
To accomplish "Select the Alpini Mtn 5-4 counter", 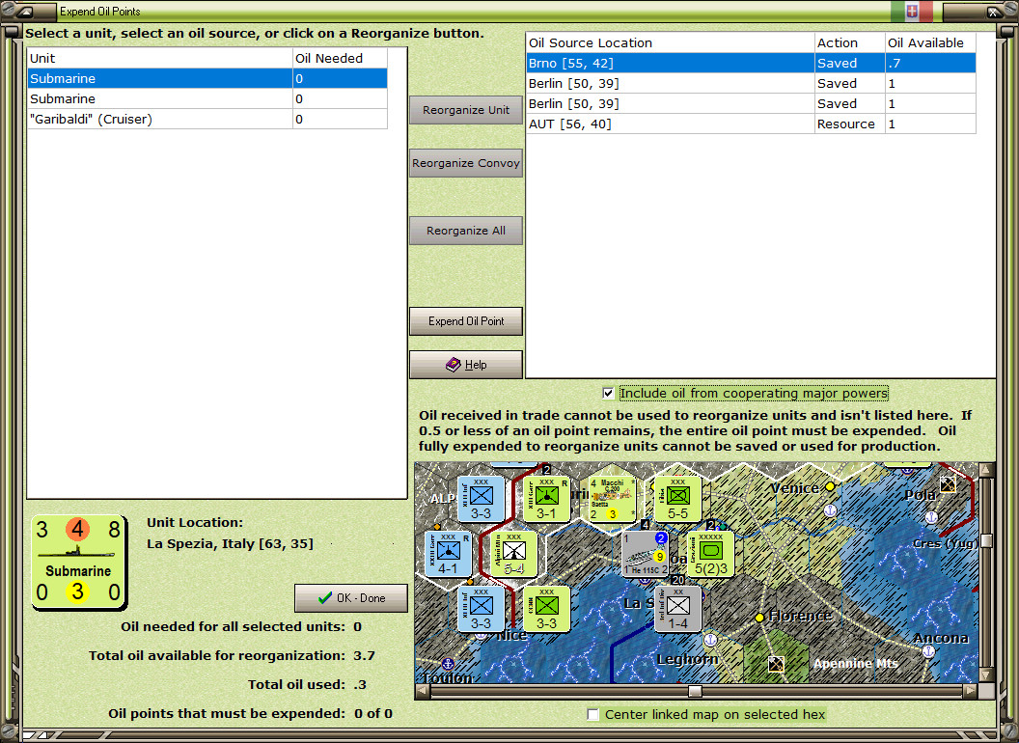I will tap(513, 555).
